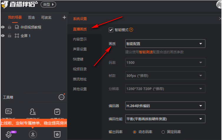Open 声音设置 settings section
The image size is (222, 140).
click(80, 49)
